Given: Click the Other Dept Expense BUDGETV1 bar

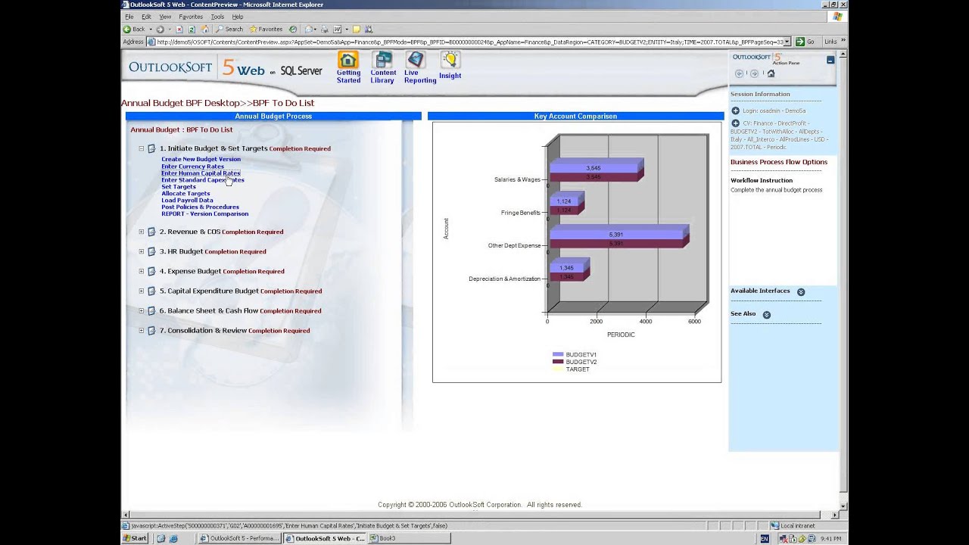Looking at the screenshot, I should pos(616,234).
